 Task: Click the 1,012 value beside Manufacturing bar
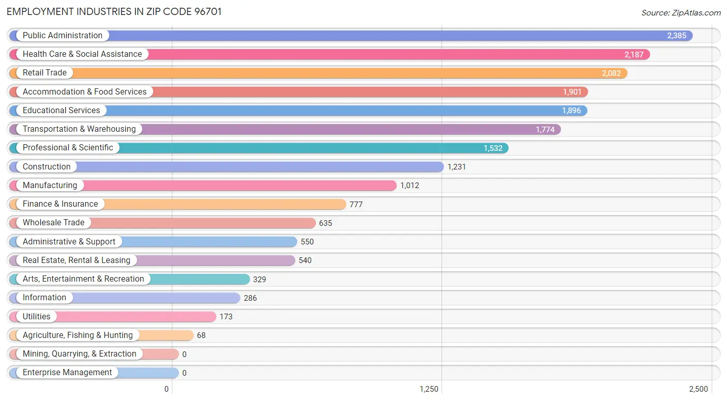click(x=410, y=186)
